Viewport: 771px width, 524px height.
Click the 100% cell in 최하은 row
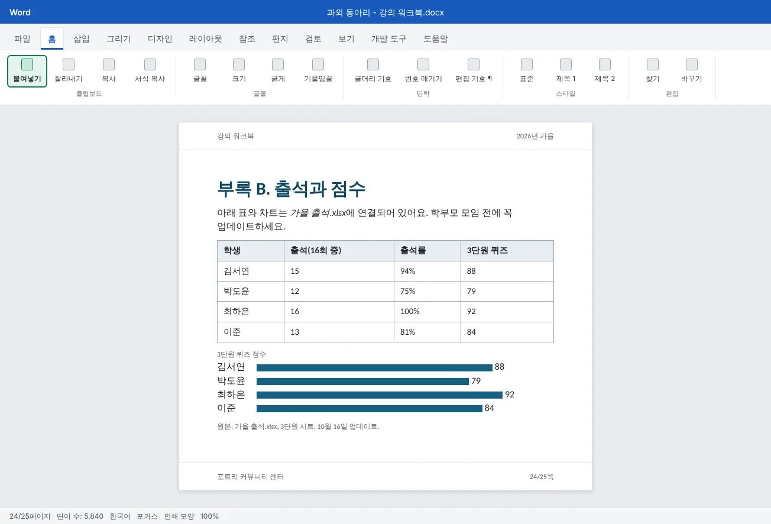[x=427, y=312]
